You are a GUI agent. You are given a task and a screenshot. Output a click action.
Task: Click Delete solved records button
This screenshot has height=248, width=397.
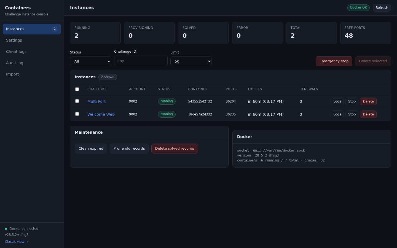coord(175,149)
